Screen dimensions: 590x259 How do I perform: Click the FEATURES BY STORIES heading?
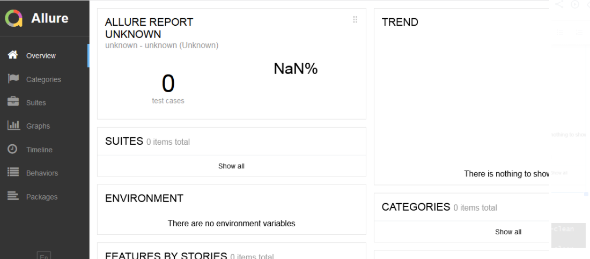point(166,256)
